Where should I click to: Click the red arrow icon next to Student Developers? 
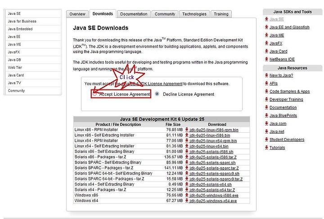(266, 139)
